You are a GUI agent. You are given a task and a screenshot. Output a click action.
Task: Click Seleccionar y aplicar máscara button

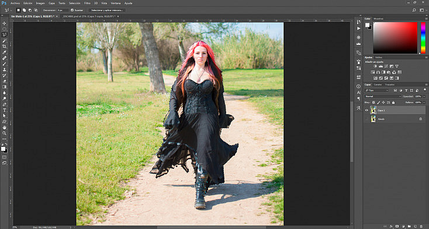[107, 10]
